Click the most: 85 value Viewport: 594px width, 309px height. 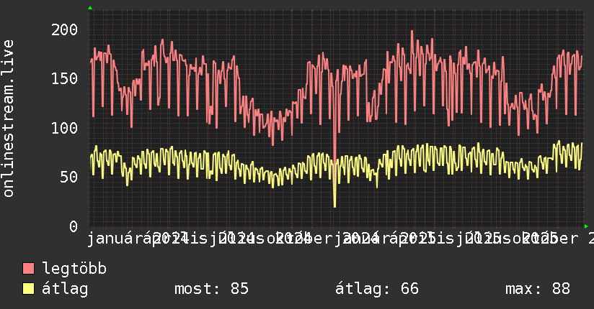tap(211, 289)
